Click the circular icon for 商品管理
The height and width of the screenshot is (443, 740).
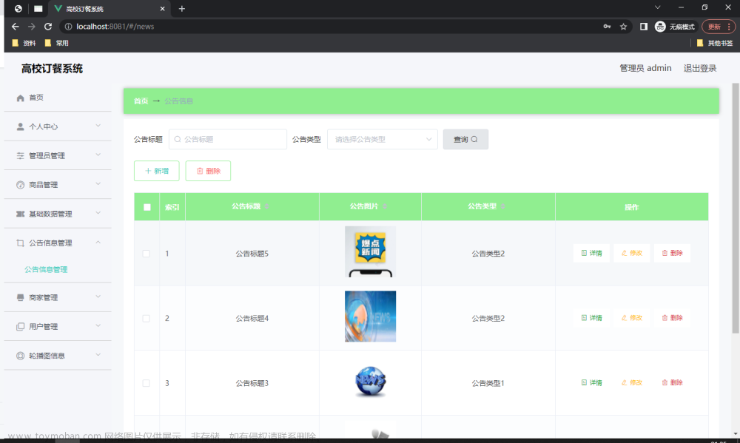(20, 185)
